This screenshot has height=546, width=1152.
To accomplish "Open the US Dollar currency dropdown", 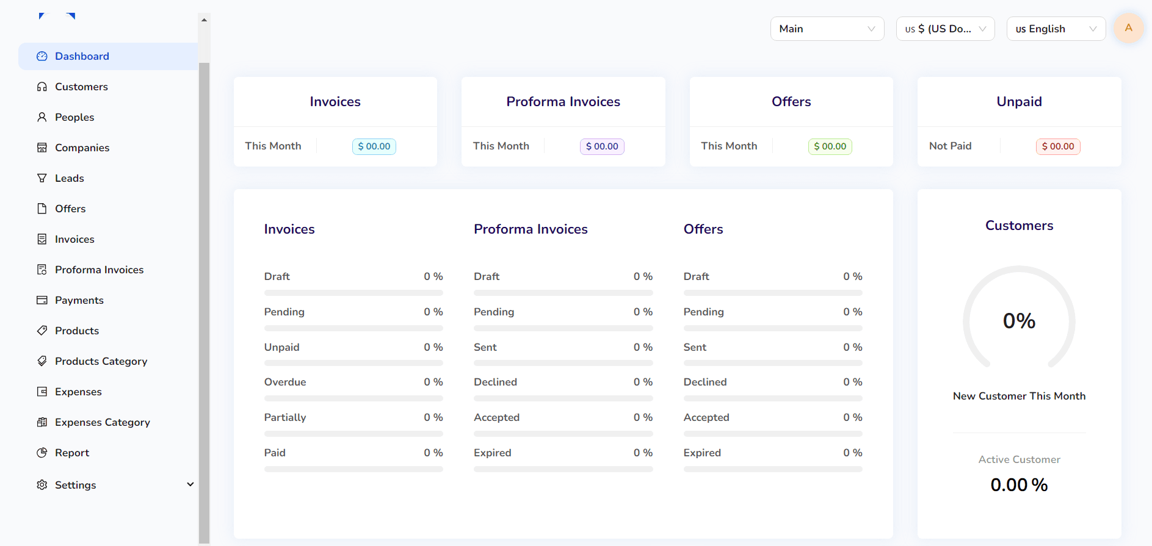I will click(945, 29).
